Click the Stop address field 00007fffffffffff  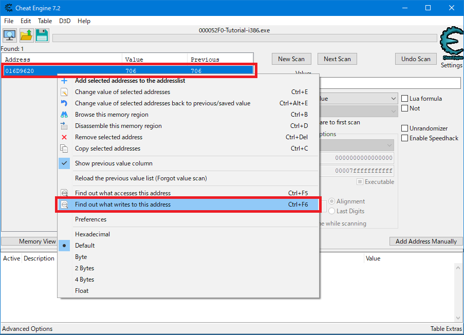point(357,171)
